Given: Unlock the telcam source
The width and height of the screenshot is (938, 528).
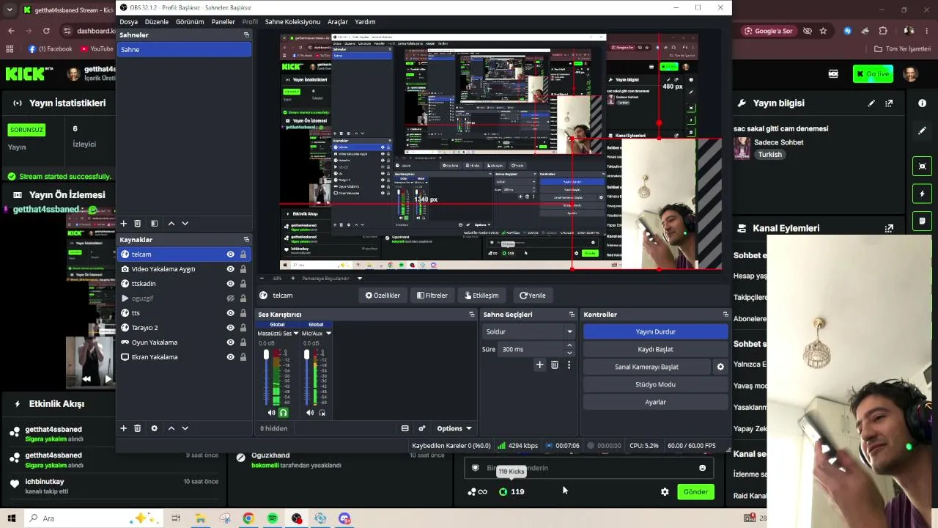Looking at the screenshot, I should 243,254.
